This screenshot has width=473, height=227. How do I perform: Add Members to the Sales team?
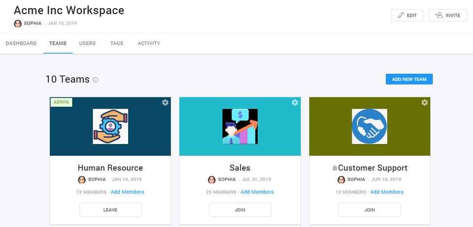pos(257,192)
